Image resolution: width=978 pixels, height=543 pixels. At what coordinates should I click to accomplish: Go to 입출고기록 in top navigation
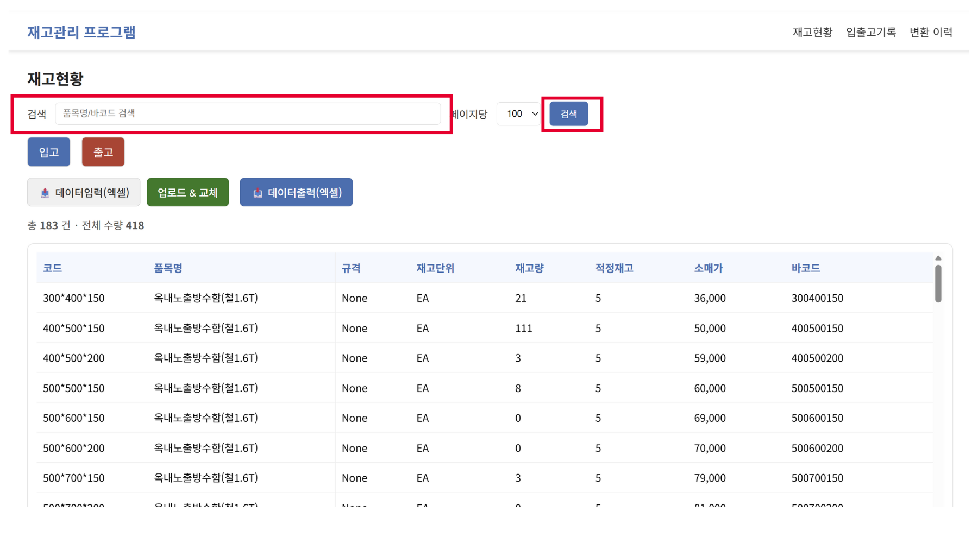coord(870,33)
